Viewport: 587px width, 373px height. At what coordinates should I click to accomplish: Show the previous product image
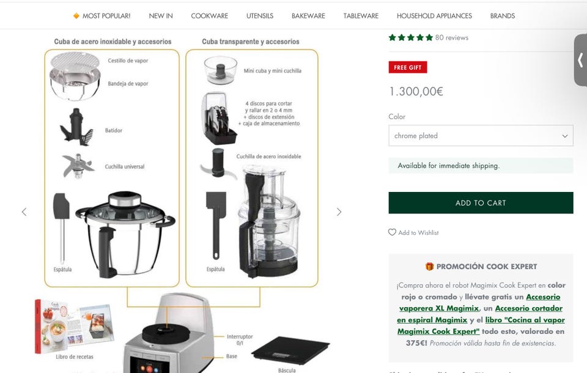[x=24, y=212]
